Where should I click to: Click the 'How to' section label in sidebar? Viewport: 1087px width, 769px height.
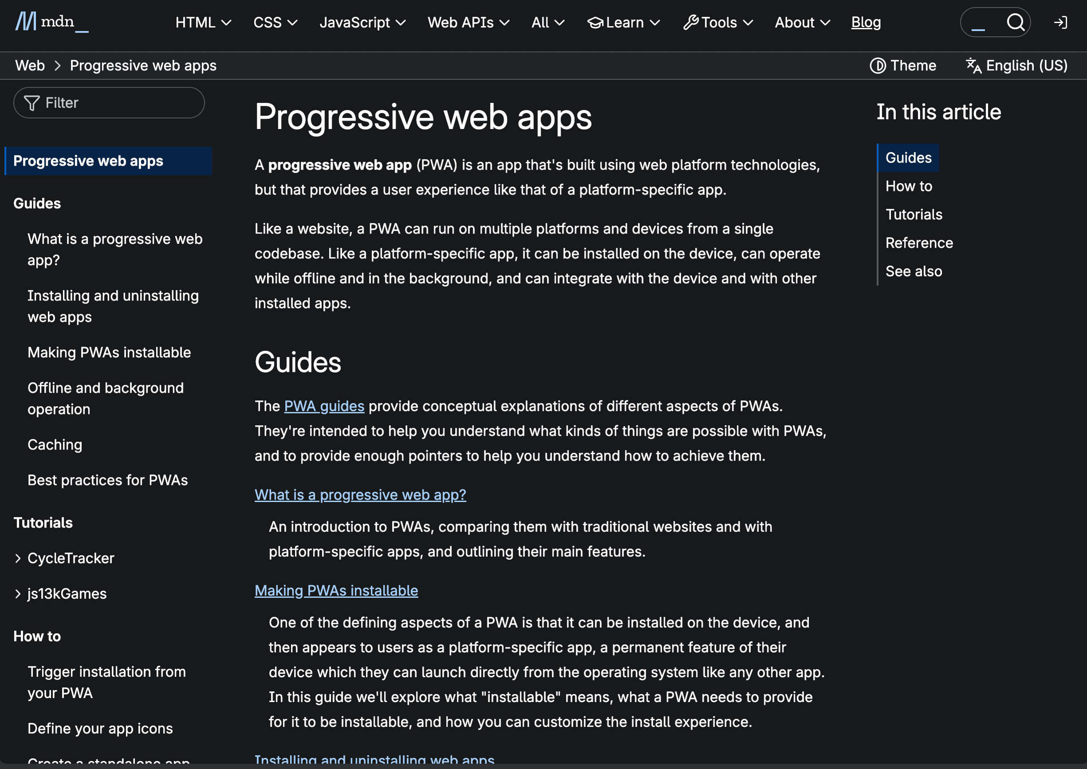click(x=37, y=636)
